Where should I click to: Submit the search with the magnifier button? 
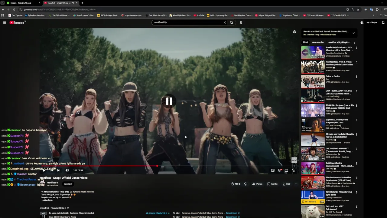tap(232, 22)
